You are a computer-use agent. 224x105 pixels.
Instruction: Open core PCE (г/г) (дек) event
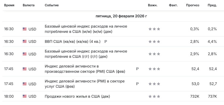[86, 54]
